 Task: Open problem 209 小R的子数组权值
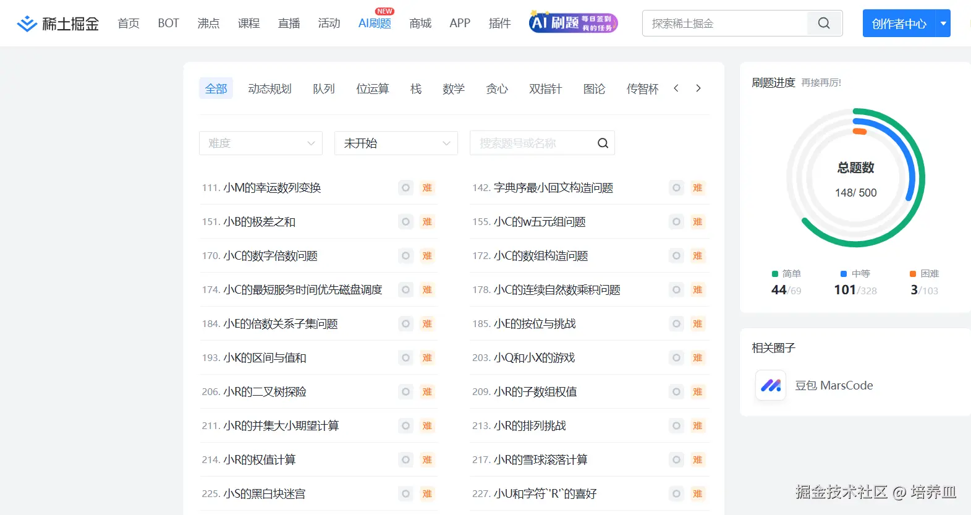[x=535, y=392]
